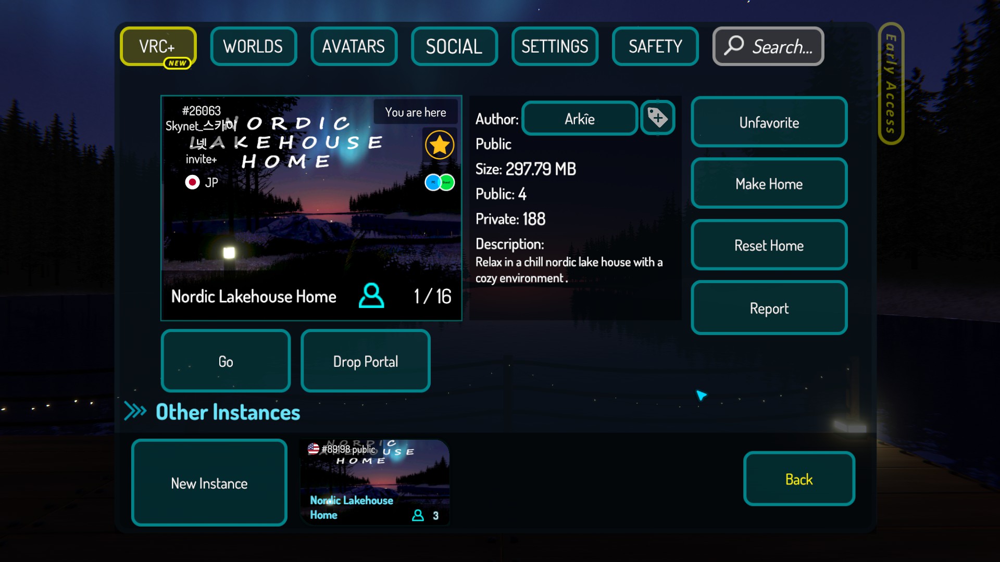Click the magnifying glass search icon
The image size is (1000, 562).
[x=734, y=45]
